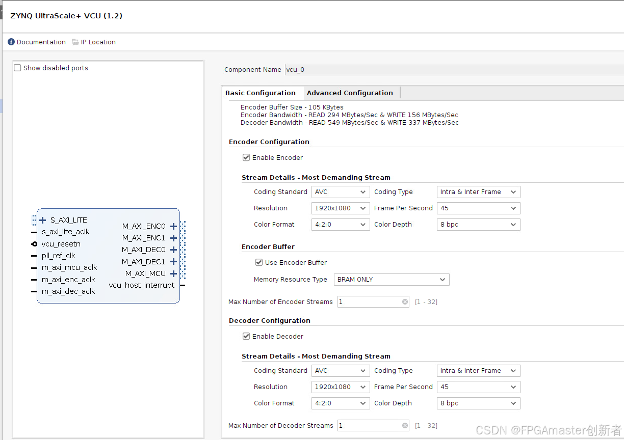Expand the M_AXI_ENC0 interface plus icon

tap(173, 226)
